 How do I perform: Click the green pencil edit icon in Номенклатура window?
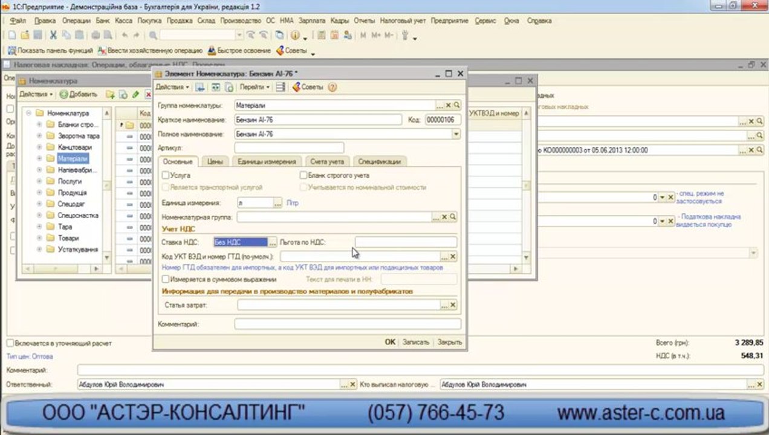(135, 94)
